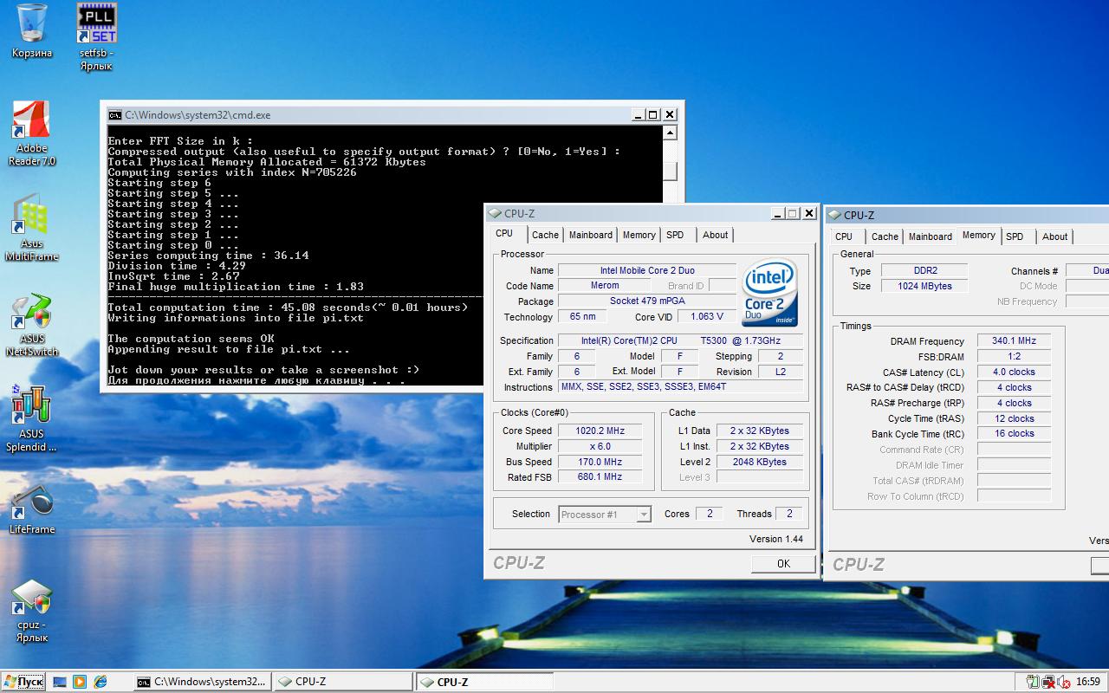
Task: Switch to cmd.exe taskbar button
Action: (203, 682)
